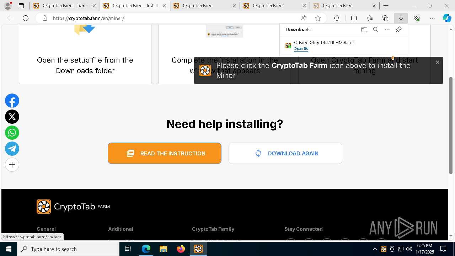This screenshot has height=256, width=455.
Task: Open Task View on the taskbar
Action: click(x=128, y=249)
